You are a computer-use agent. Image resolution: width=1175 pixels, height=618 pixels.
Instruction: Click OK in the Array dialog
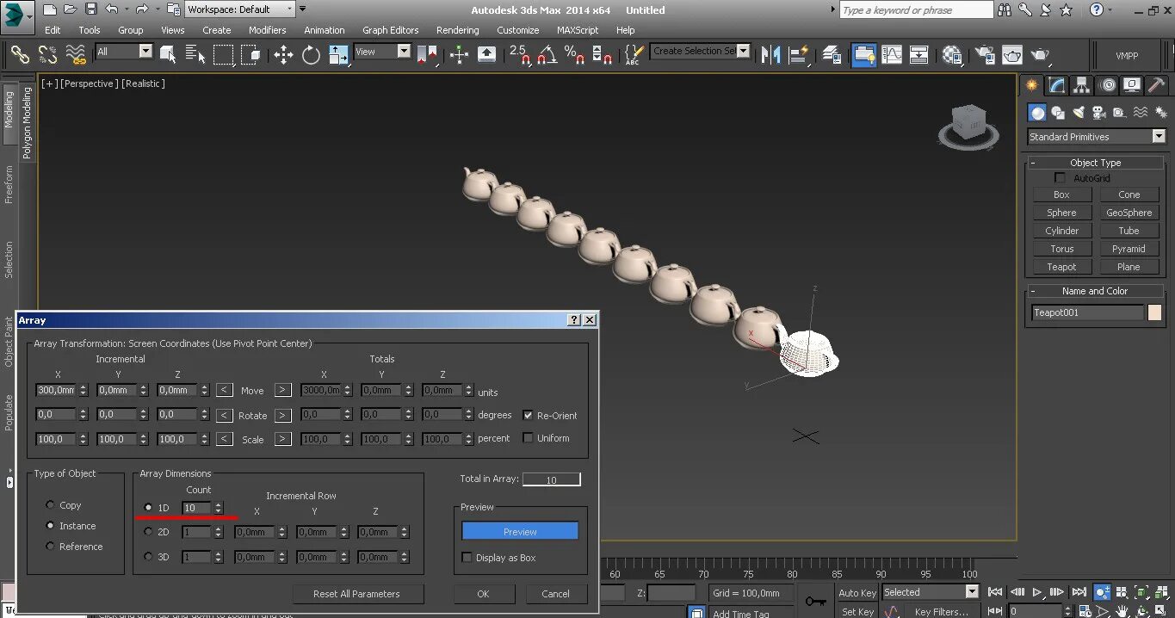click(483, 594)
